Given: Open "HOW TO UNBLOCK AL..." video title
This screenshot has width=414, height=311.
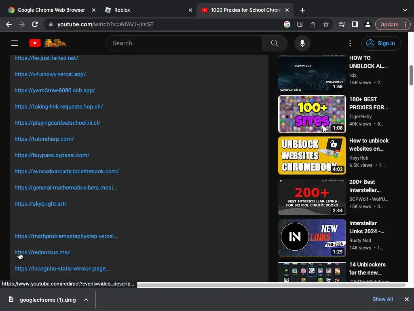Looking at the screenshot, I should (x=368, y=62).
